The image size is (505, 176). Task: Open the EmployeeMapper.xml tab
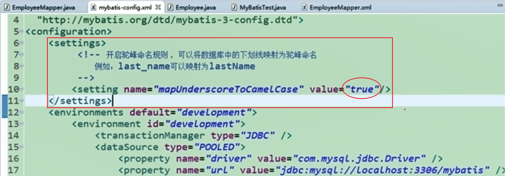pyautogui.click(x=337, y=7)
